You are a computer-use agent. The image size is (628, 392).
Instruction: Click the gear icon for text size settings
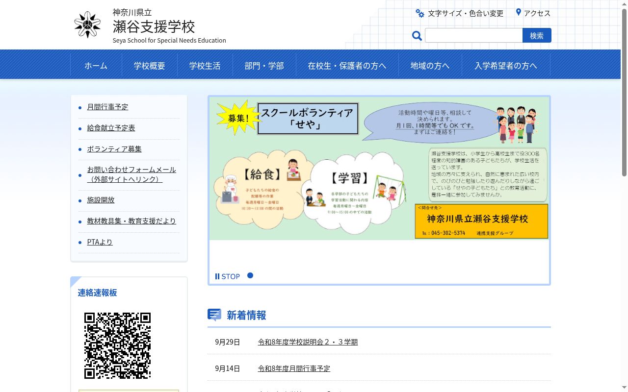click(x=420, y=13)
